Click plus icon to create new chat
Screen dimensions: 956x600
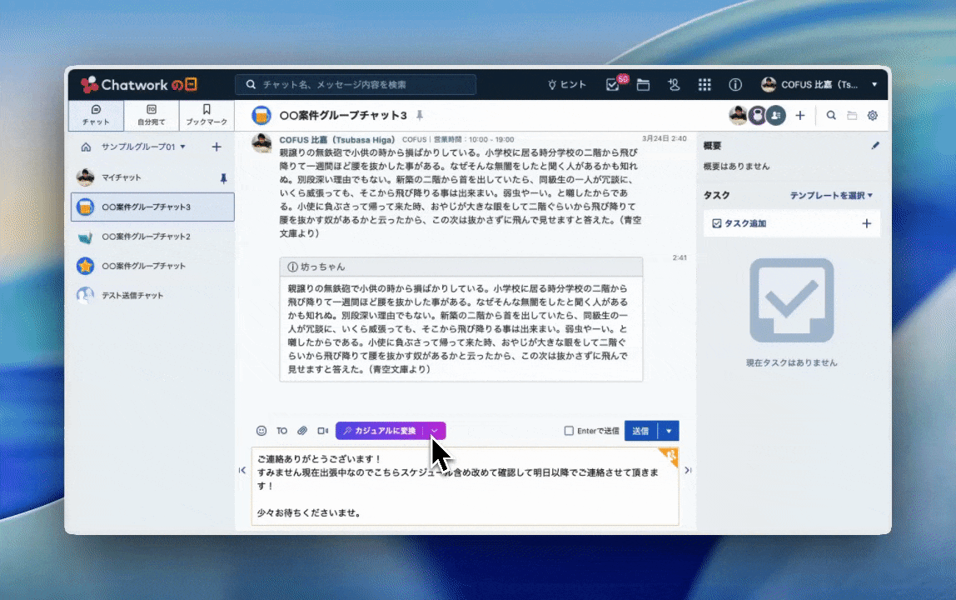point(217,147)
